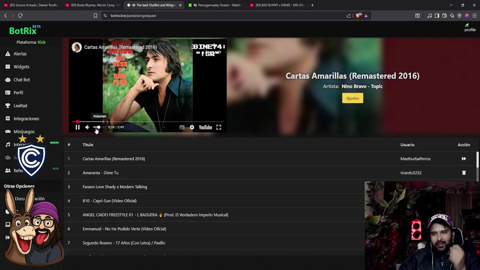The width and height of the screenshot is (480, 270).
Task: Skip the Cartas Amarillas song
Action: [464, 159]
